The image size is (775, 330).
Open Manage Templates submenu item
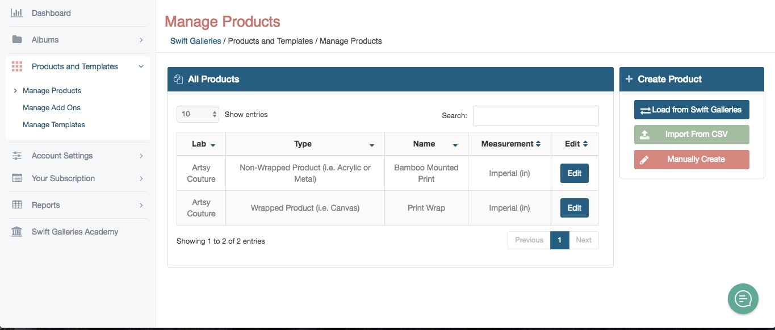pyautogui.click(x=54, y=124)
